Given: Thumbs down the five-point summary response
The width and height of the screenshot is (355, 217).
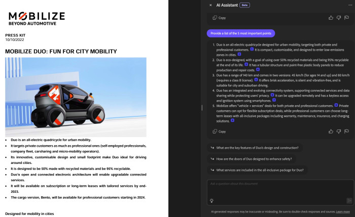Looking at the screenshot, I should click(339, 132).
